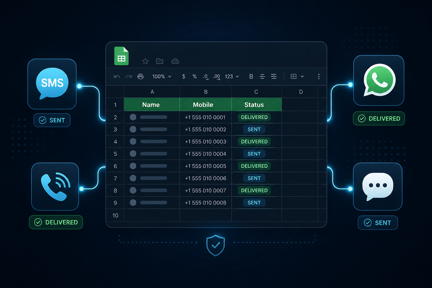This screenshot has height=288, width=432.
Task: Click the DELIVERED badge under phone call
Action: pyautogui.click(x=56, y=222)
